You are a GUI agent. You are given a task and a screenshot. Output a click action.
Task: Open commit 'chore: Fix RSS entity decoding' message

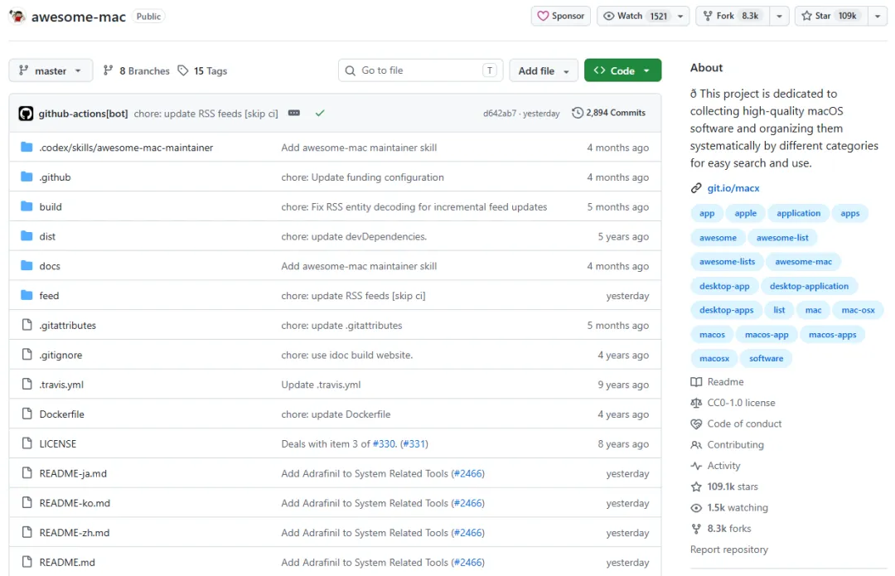(x=414, y=206)
